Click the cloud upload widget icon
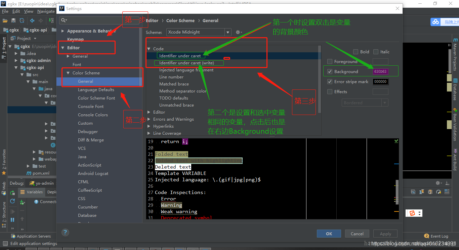Viewport: 459px width, 250px height. tap(436, 22)
